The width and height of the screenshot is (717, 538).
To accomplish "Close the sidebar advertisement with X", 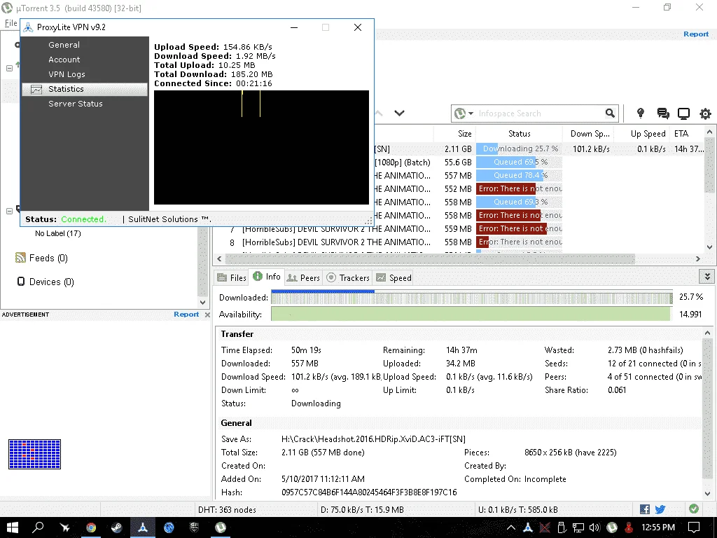I will tap(207, 315).
